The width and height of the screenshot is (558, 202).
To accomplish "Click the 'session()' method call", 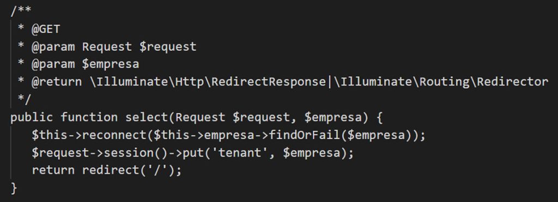I will pyautogui.click(x=136, y=153).
